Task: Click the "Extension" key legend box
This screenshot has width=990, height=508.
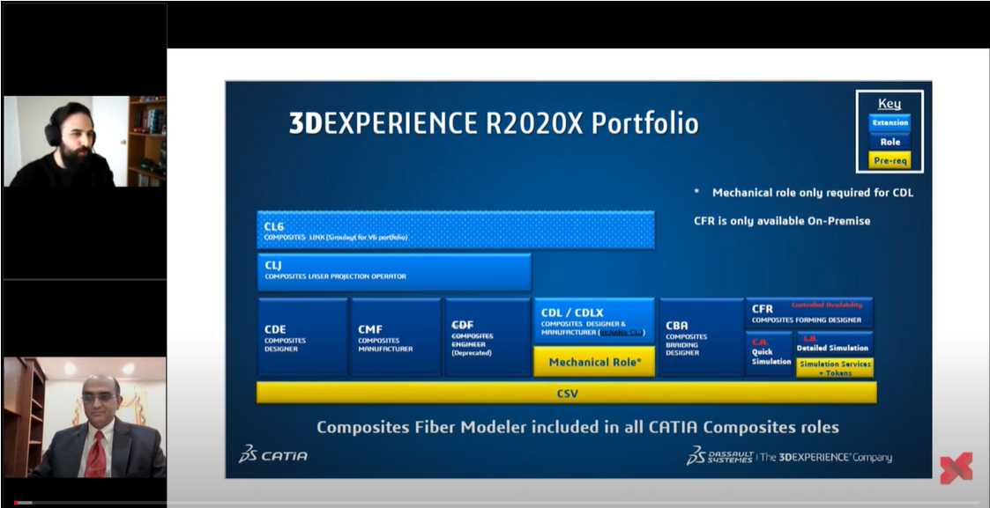Action: (890, 123)
